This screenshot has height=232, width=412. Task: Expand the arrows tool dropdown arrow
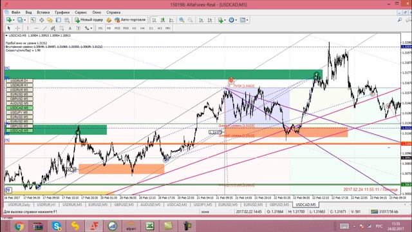click(x=91, y=28)
